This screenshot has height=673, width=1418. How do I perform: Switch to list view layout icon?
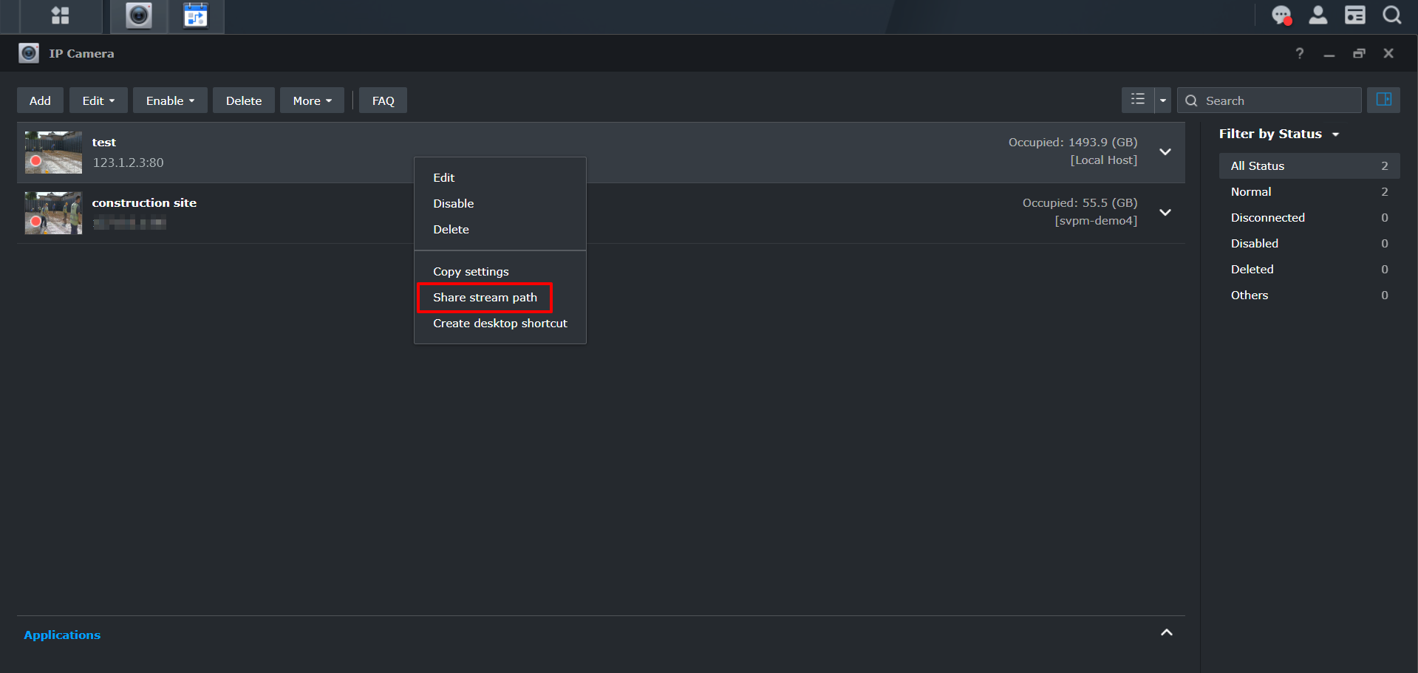point(1137,100)
